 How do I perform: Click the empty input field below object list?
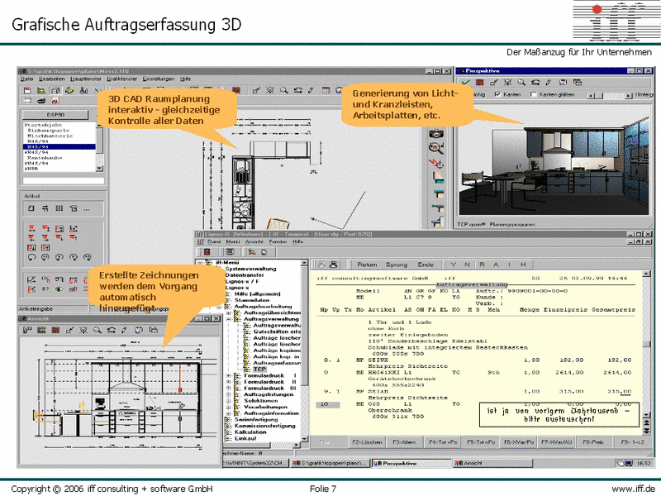pyautogui.click(x=64, y=180)
